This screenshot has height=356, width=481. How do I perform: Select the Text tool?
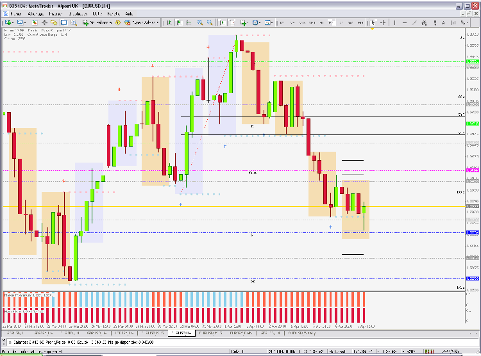(443, 22)
